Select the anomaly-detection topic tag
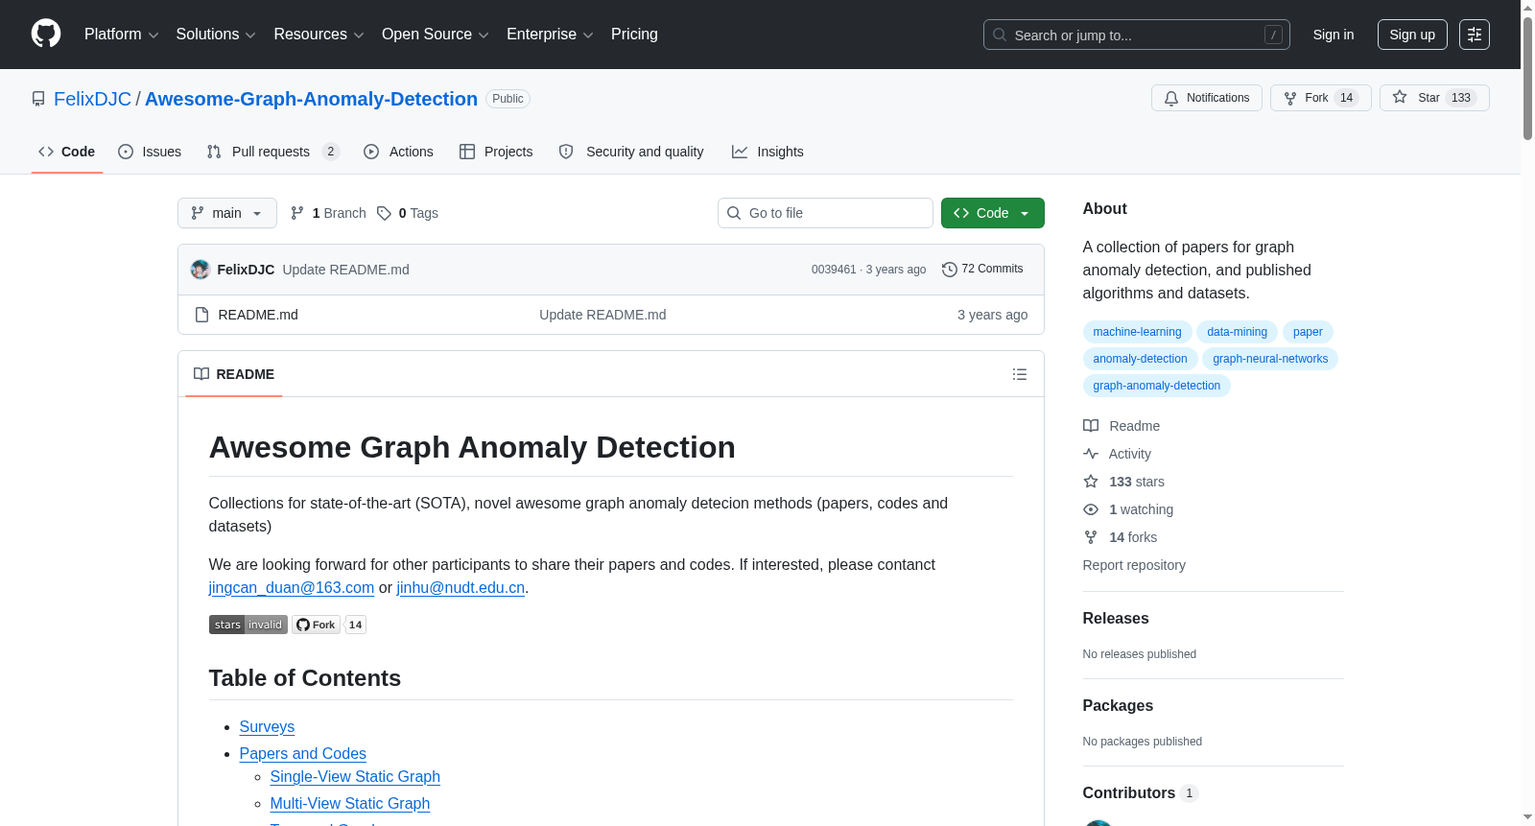The height and width of the screenshot is (826, 1535). 1140,359
